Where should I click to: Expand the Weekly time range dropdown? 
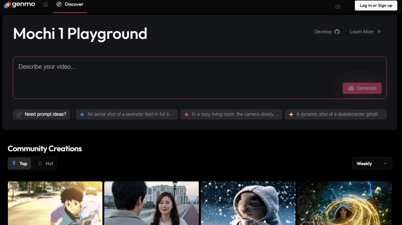pyautogui.click(x=372, y=164)
